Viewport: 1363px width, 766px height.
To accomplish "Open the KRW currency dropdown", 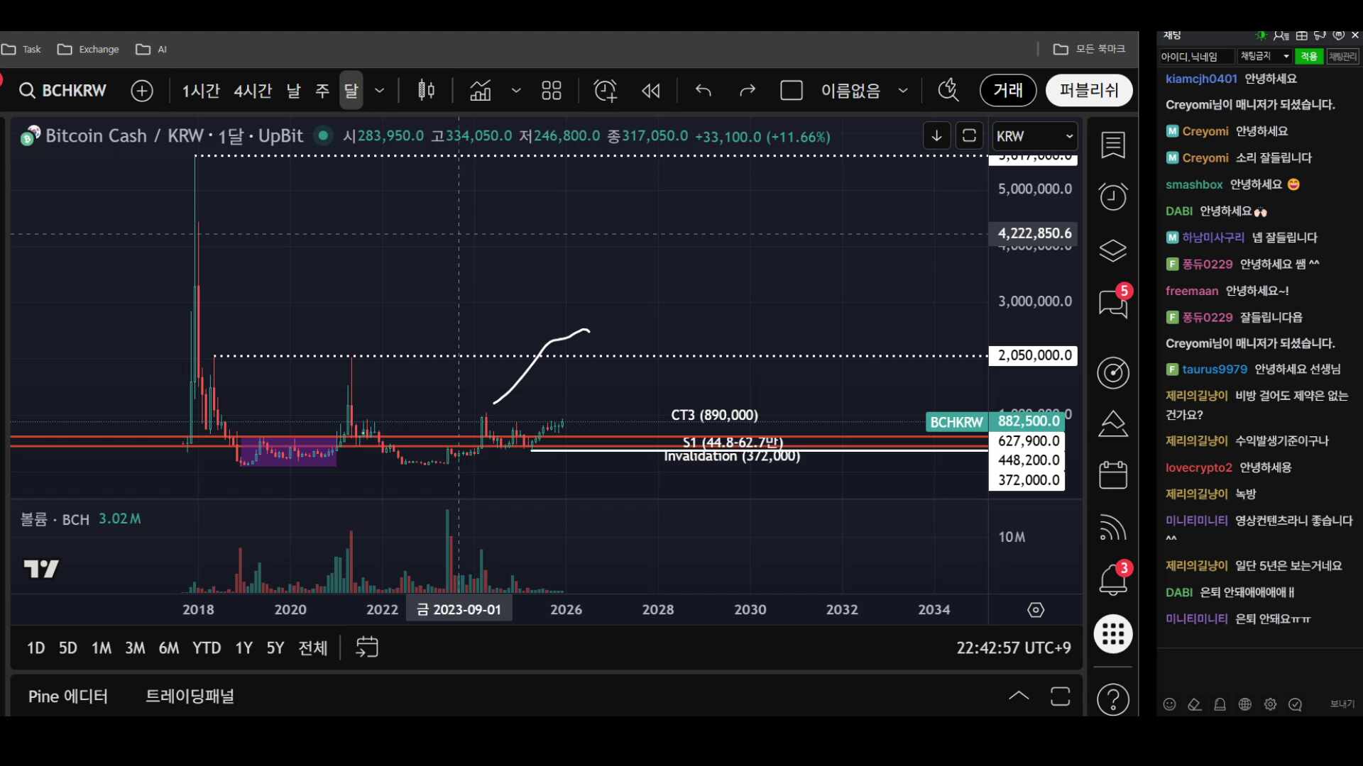I will pyautogui.click(x=1034, y=135).
